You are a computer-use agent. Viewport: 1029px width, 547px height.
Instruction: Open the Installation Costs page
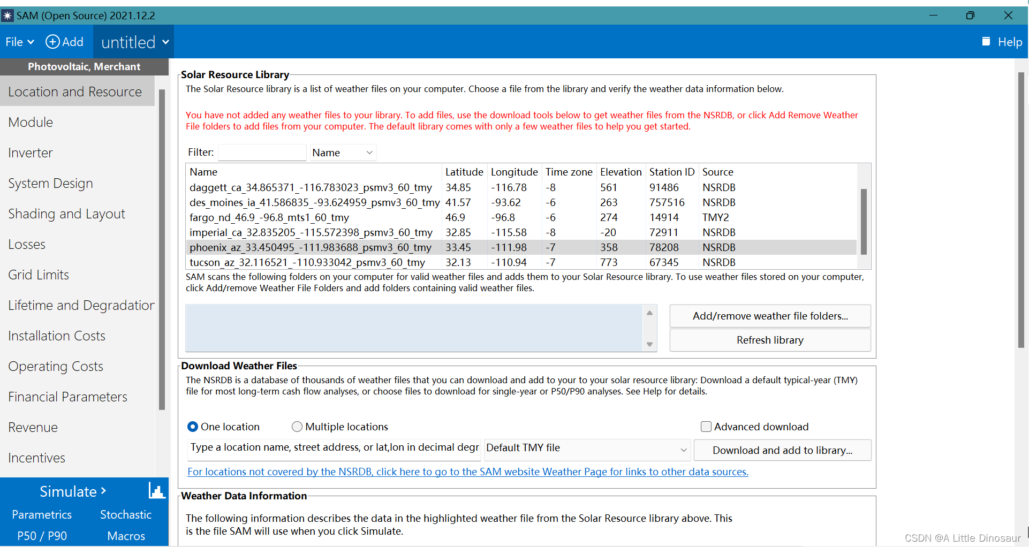[x=77, y=336]
